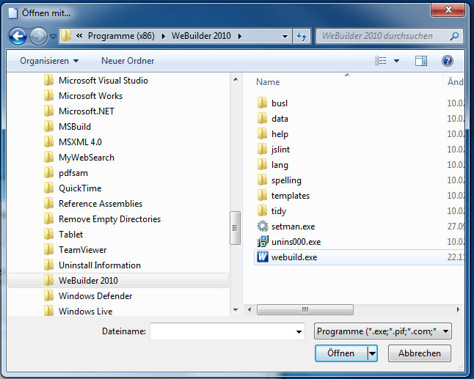This screenshot has height=379, width=474.
Task: Click TeamViewer folder icon in tree
Action: (x=48, y=250)
